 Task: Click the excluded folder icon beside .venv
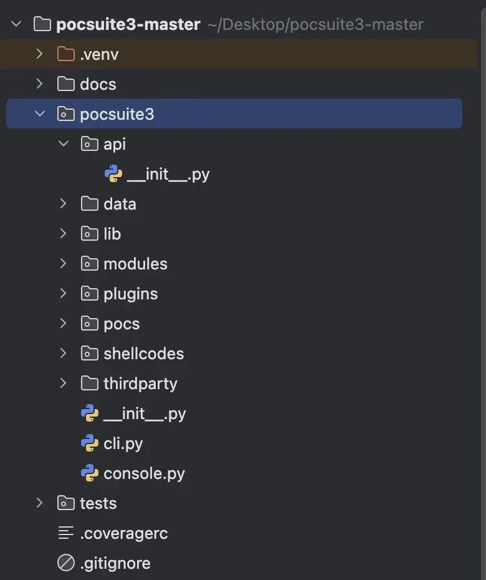[65, 54]
